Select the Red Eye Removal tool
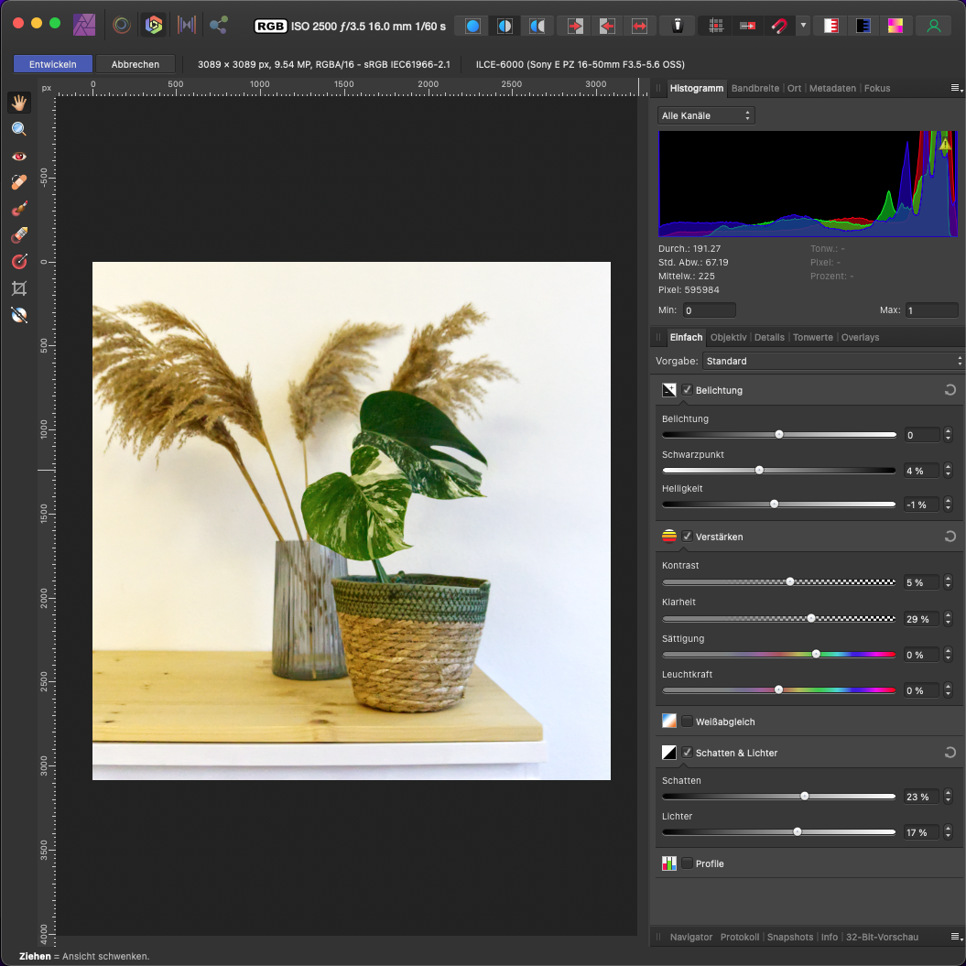This screenshot has height=966, width=966. 19,156
